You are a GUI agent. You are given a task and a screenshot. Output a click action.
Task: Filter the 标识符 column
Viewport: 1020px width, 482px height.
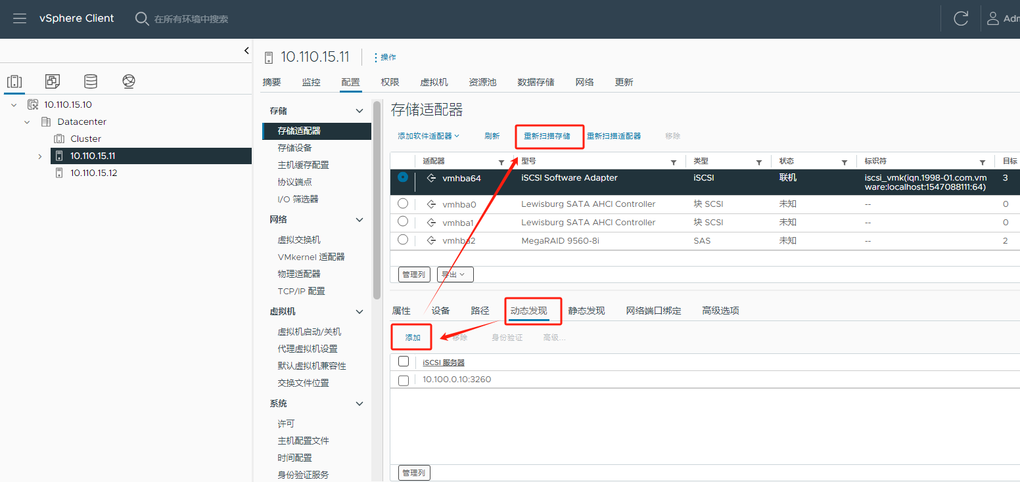point(983,162)
